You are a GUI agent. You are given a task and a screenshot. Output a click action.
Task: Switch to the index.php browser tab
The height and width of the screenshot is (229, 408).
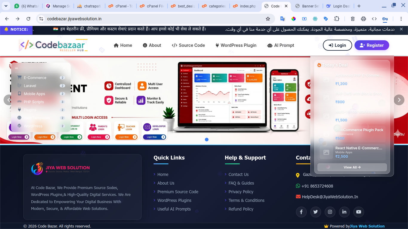[x=245, y=6]
